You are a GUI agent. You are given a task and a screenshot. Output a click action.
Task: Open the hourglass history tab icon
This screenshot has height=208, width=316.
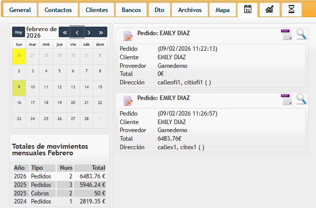click(x=291, y=10)
